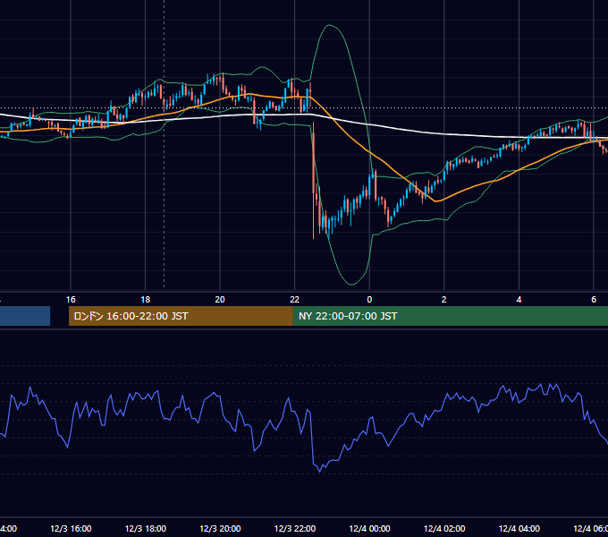This screenshot has width=608, height=537.
Task: Click the 4 hour label on upper axis
Action: click(x=519, y=299)
